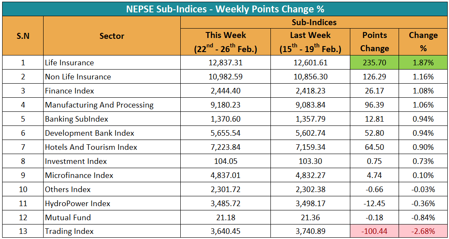Click the NEPSE Sub-Indices title bar
The height and width of the screenshot is (239, 449).
(225, 9)
